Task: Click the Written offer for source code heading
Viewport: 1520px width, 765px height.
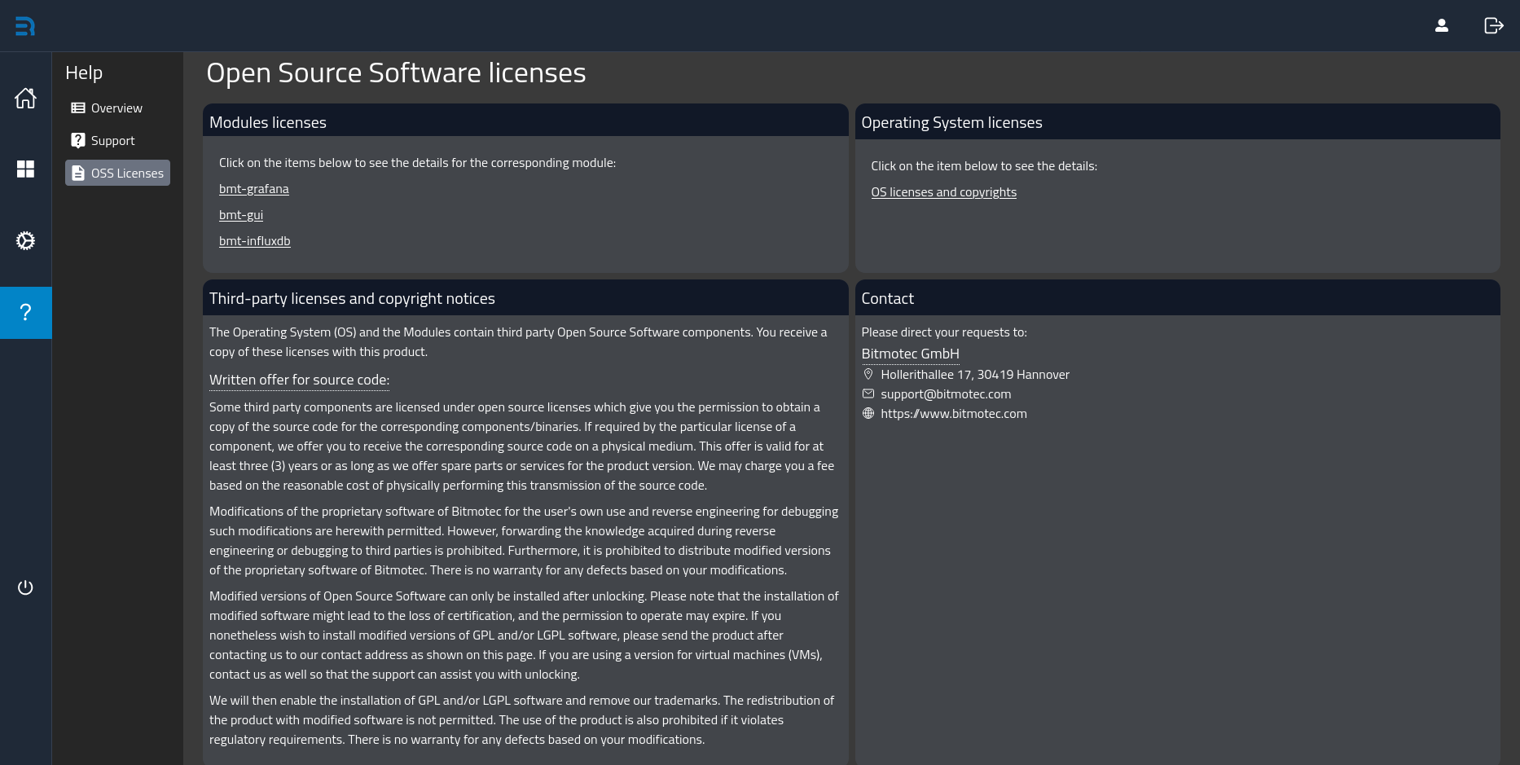Action: click(x=300, y=380)
